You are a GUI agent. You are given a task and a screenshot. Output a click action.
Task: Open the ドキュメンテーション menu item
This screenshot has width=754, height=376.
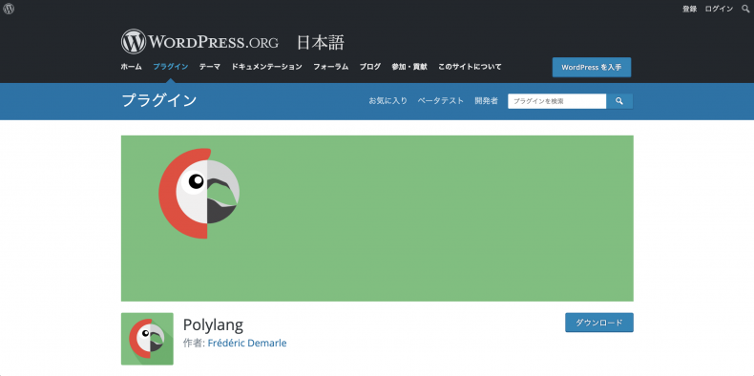(267, 67)
